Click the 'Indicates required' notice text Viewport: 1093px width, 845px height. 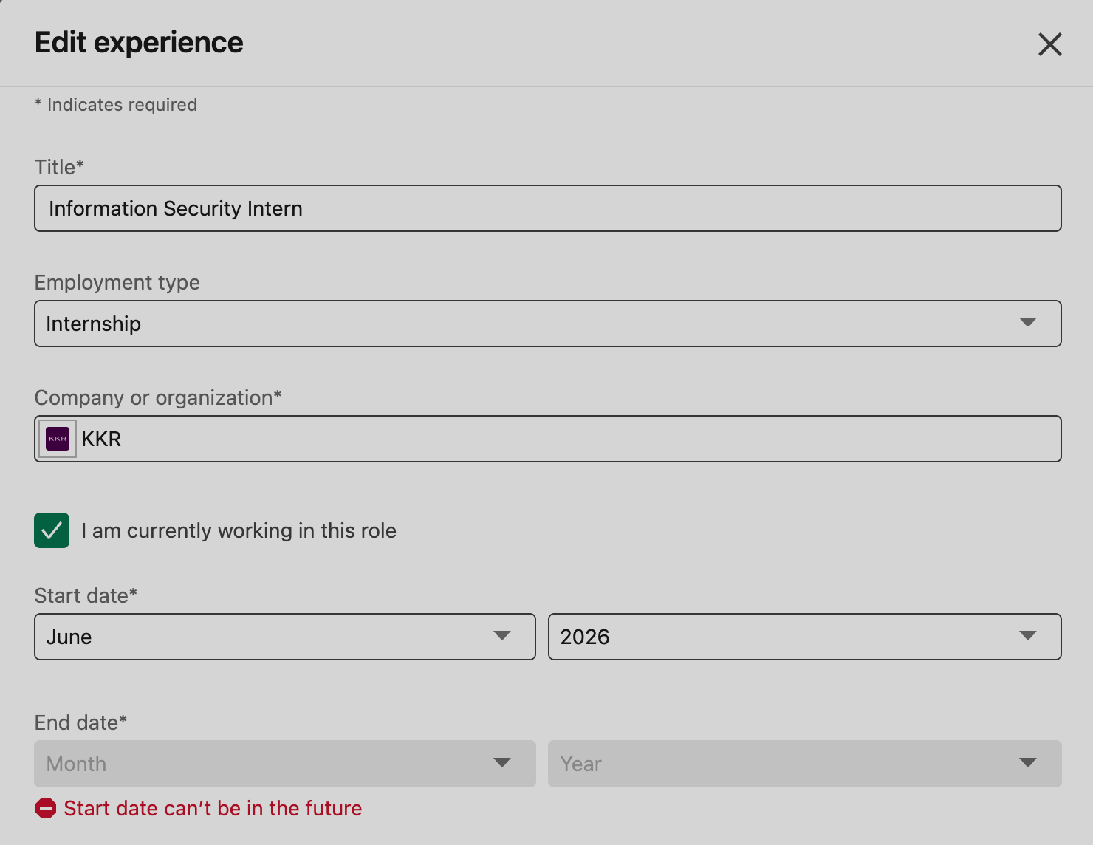pos(115,104)
